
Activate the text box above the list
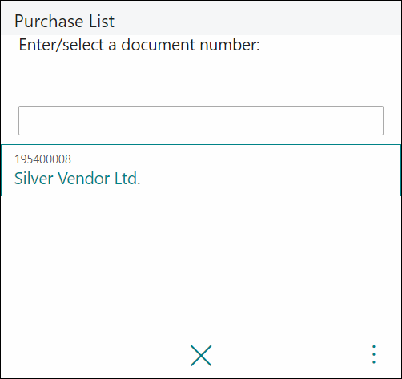[201, 120]
